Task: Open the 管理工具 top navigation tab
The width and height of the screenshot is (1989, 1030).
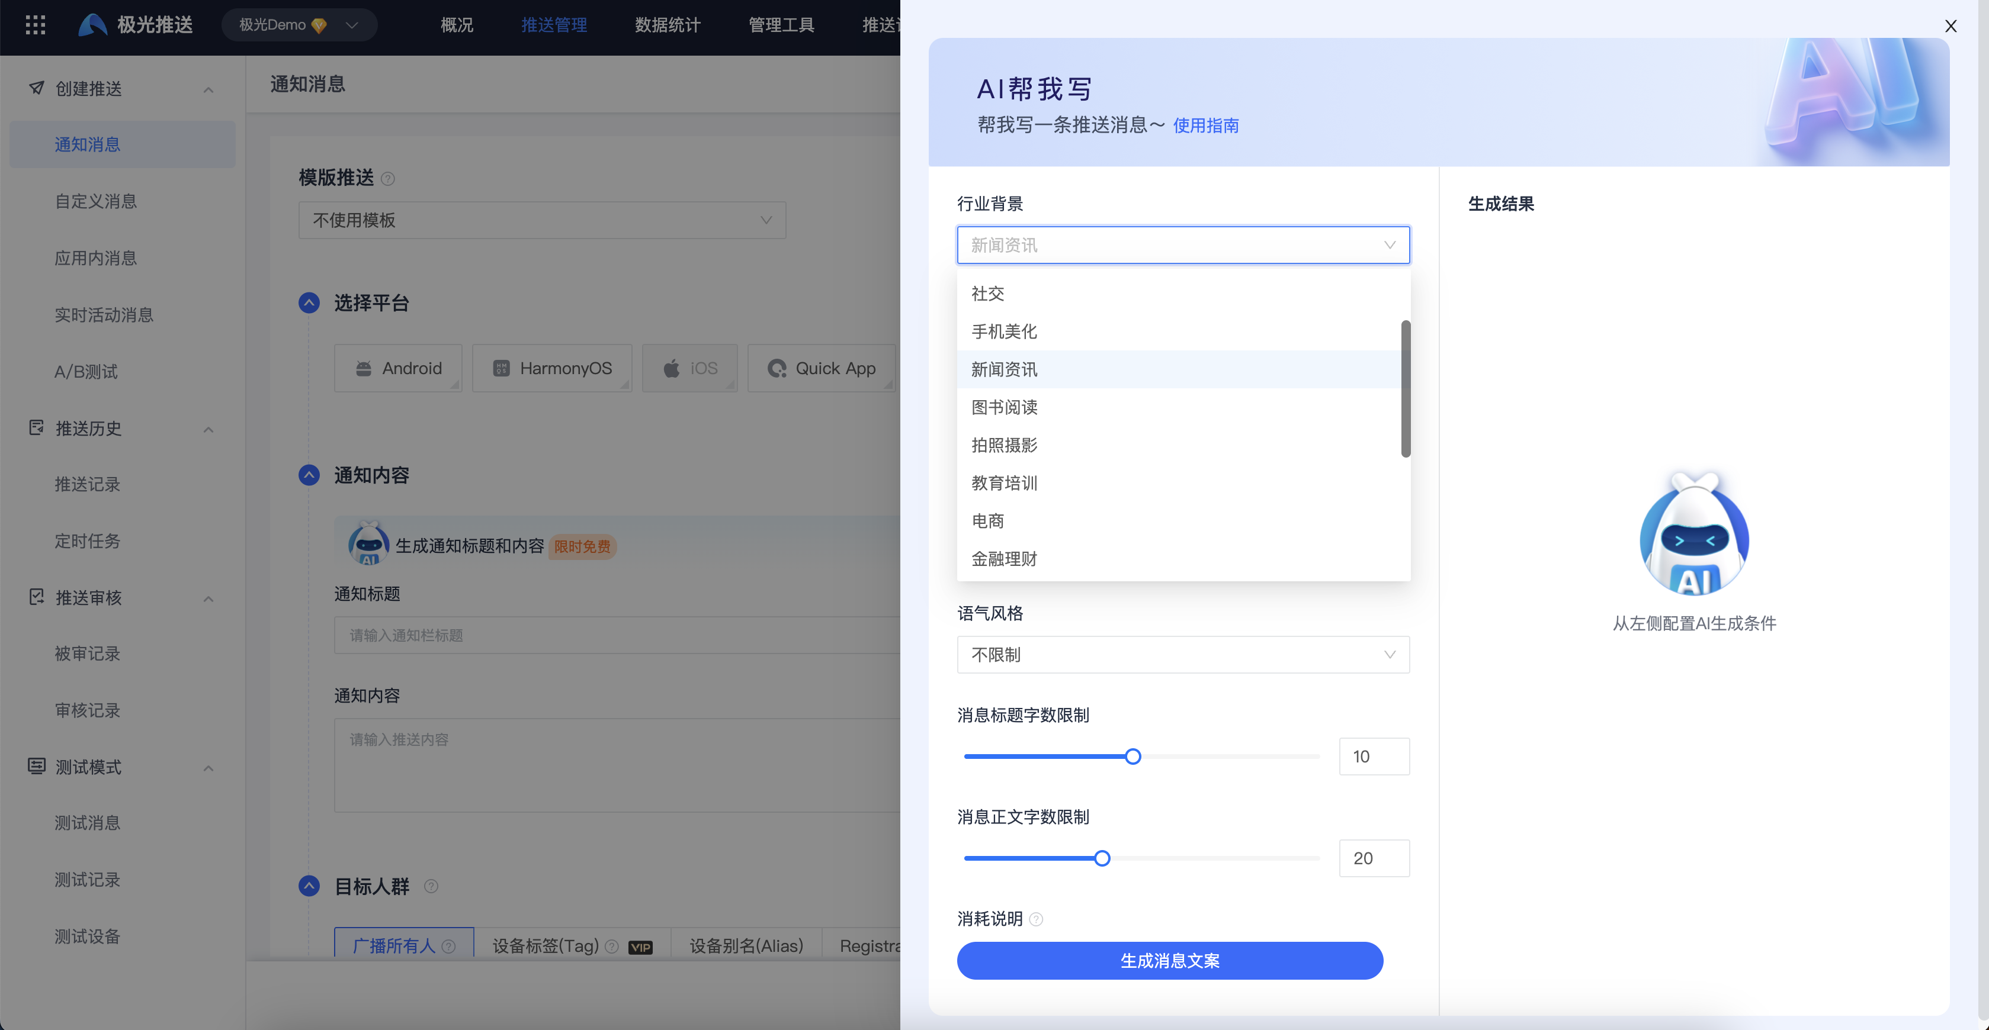Action: click(781, 25)
